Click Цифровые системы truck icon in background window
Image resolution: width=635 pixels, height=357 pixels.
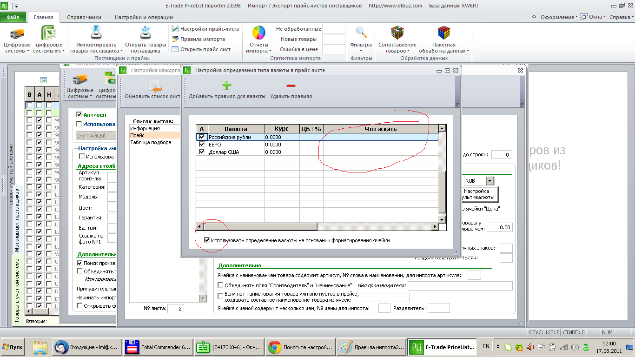[x=80, y=79]
